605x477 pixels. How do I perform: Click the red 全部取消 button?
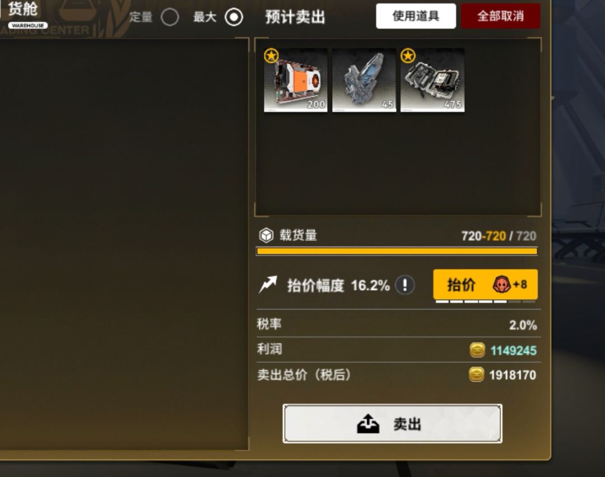[500, 16]
